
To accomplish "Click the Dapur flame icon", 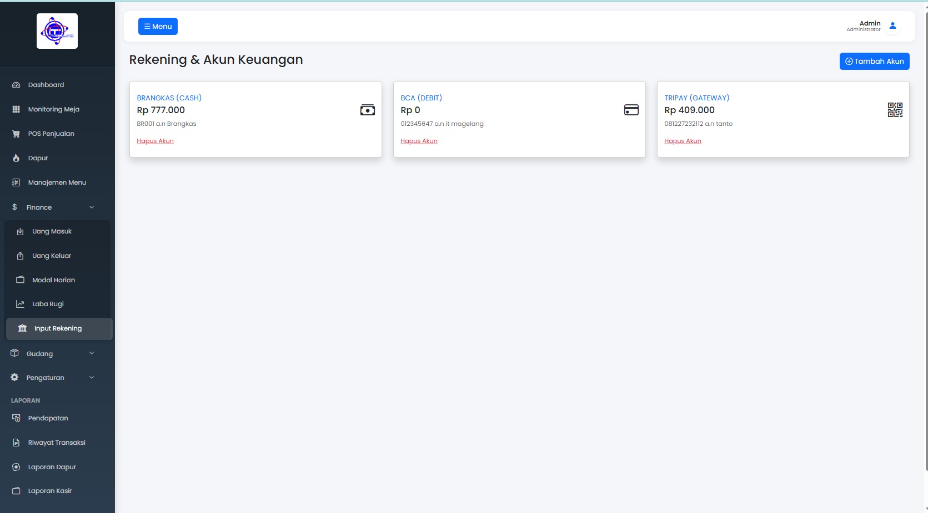I will click(16, 158).
